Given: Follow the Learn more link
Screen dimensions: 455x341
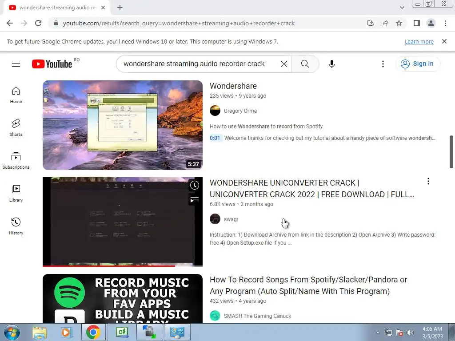Looking at the screenshot, I should (x=419, y=41).
